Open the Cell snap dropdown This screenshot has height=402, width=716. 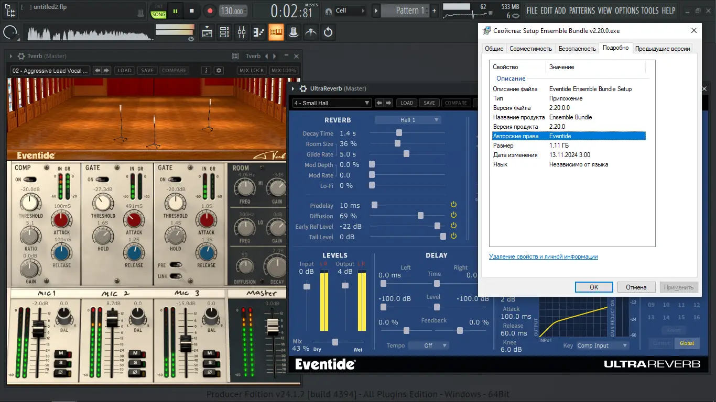click(351, 10)
